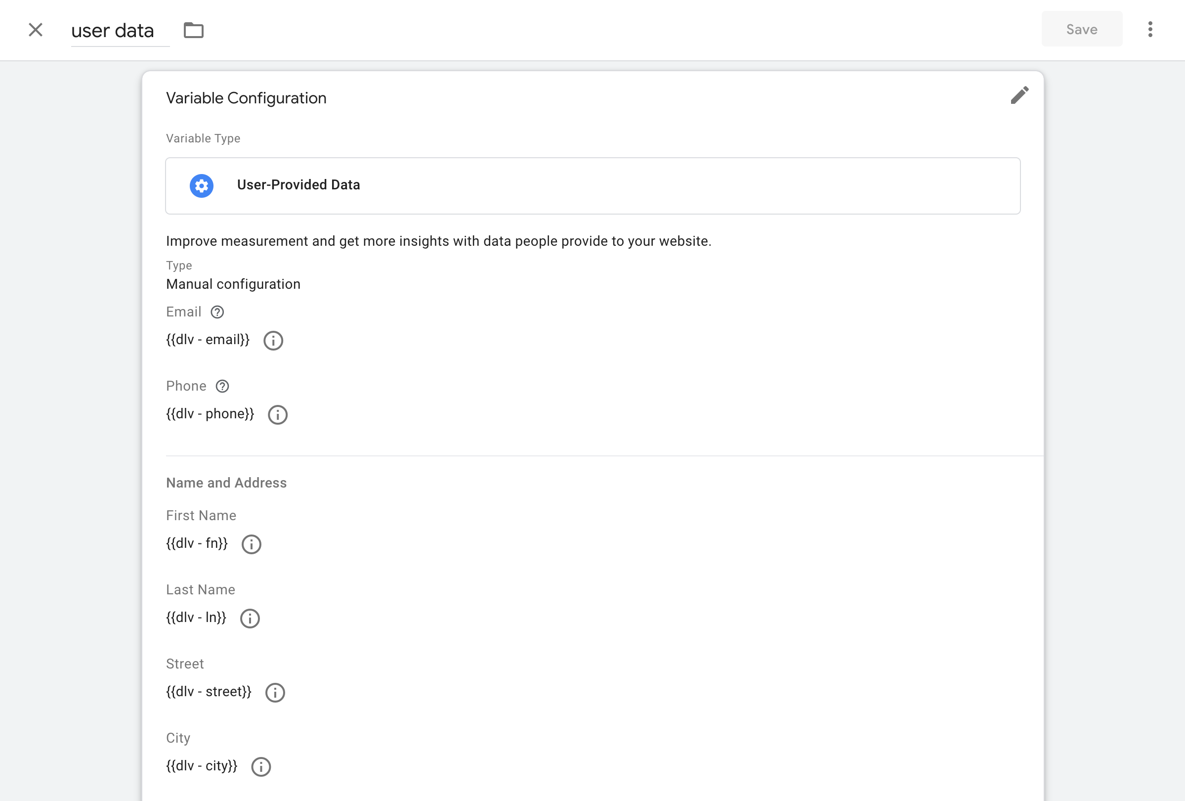This screenshot has height=801, width=1185.
Task: Click the blue gear User-Provided Data icon
Action: (202, 186)
